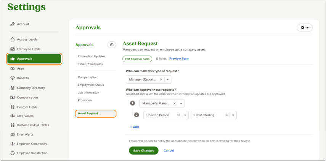This screenshot has width=326, height=161.
Task: Click the Access Levels lock icon
Action: click(x=12, y=39)
